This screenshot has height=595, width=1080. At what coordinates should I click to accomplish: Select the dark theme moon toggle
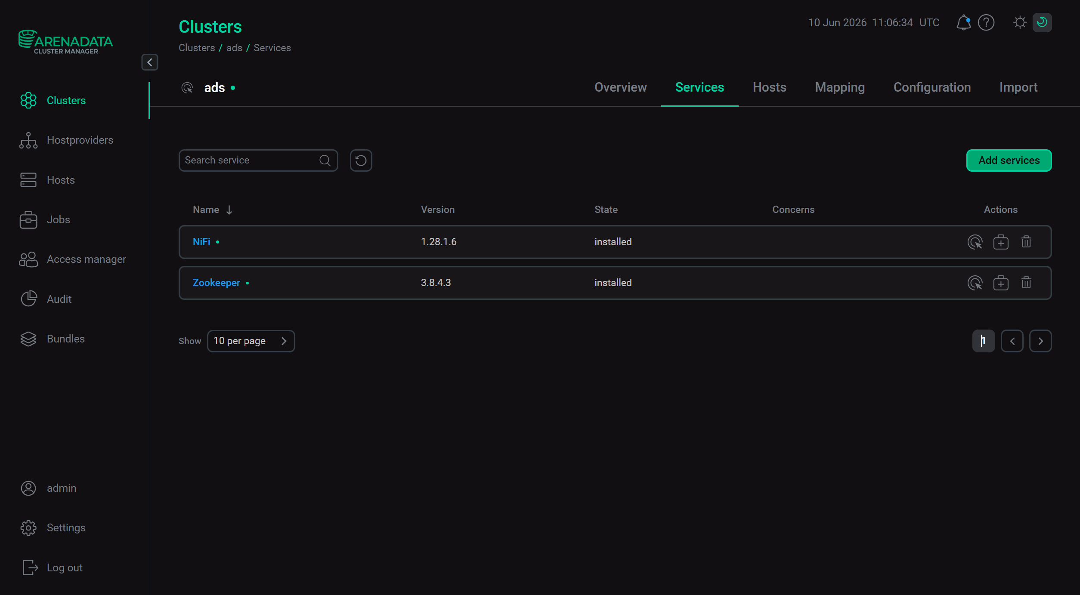1042,22
